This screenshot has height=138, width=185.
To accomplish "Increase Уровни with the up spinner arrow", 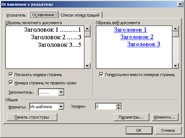I will pos(119,105).
